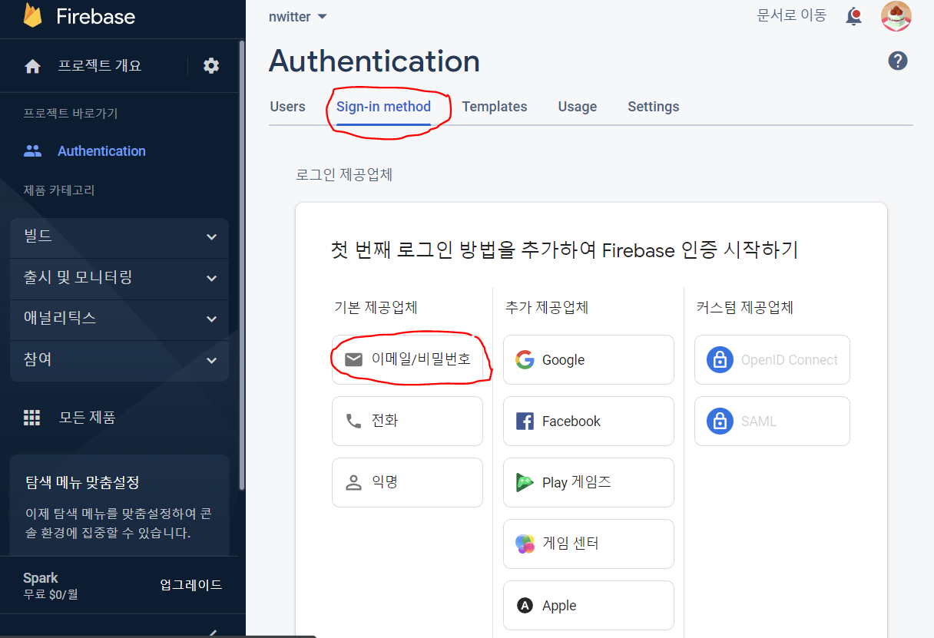The height and width of the screenshot is (638, 934).
Task: Click the OpenID Connect lock icon
Action: click(x=720, y=359)
